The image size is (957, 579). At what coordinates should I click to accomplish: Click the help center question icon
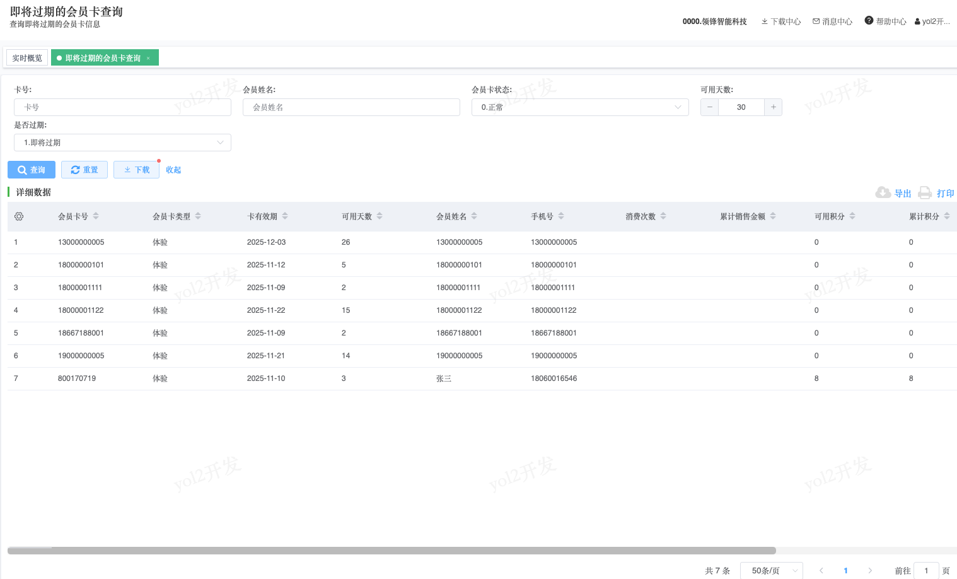click(869, 21)
